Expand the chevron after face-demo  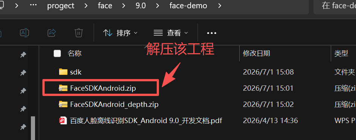click(x=220, y=6)
